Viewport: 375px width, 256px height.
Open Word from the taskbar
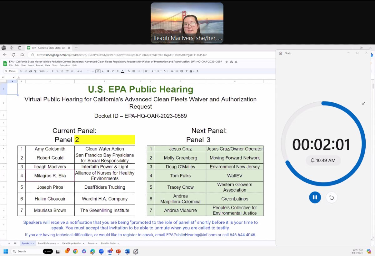tap(127, 251)
